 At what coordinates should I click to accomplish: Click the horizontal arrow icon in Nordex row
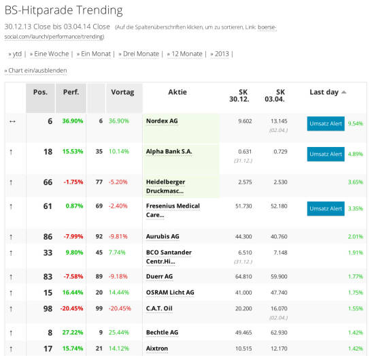12,122
